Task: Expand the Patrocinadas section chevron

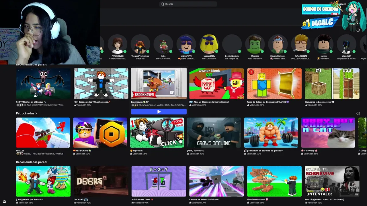Action: (x=36, y=113)
